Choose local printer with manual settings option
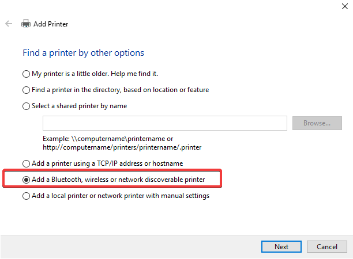The image size is (353, 259). pyautogui.click(x=26, y=196)
